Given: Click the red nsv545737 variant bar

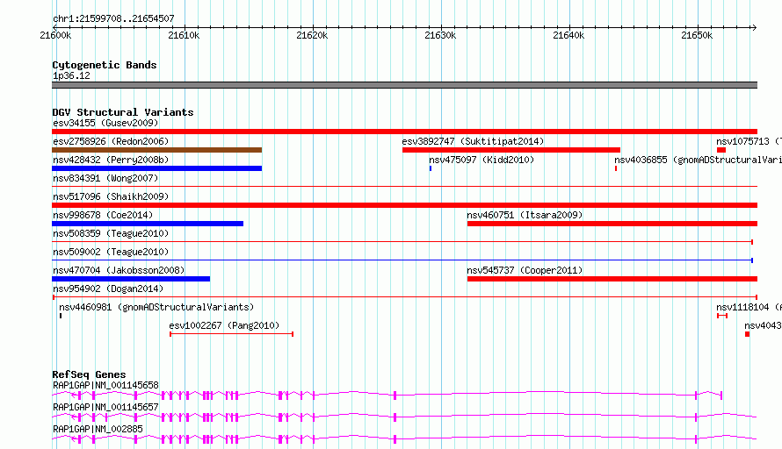Looking at the screenshot, I should click(x=612, y=279).
